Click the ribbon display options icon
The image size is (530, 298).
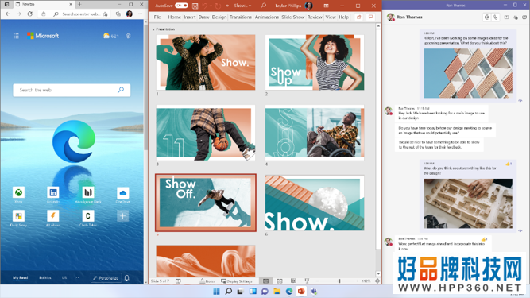point(326,6)
